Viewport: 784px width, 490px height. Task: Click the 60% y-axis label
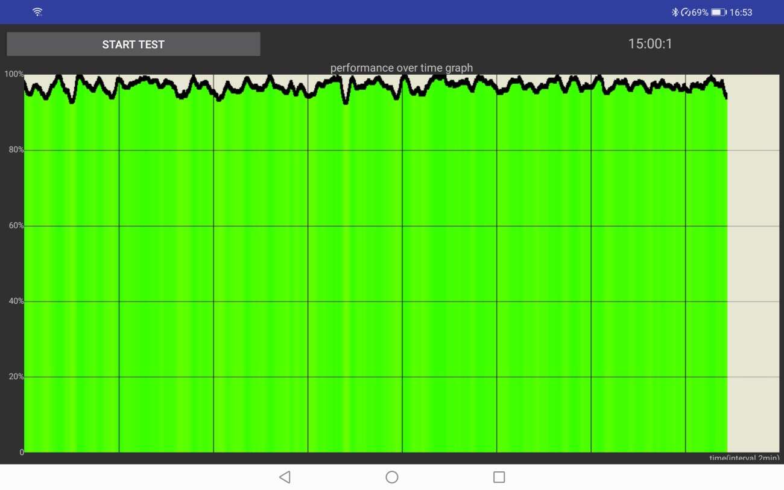[x=16, y=225]
